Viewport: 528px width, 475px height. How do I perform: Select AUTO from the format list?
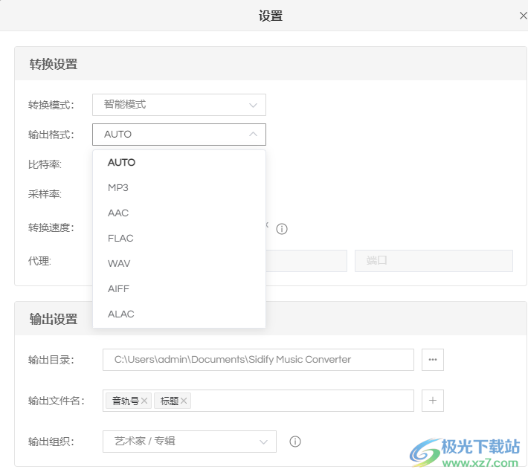[x=179, y=162]
